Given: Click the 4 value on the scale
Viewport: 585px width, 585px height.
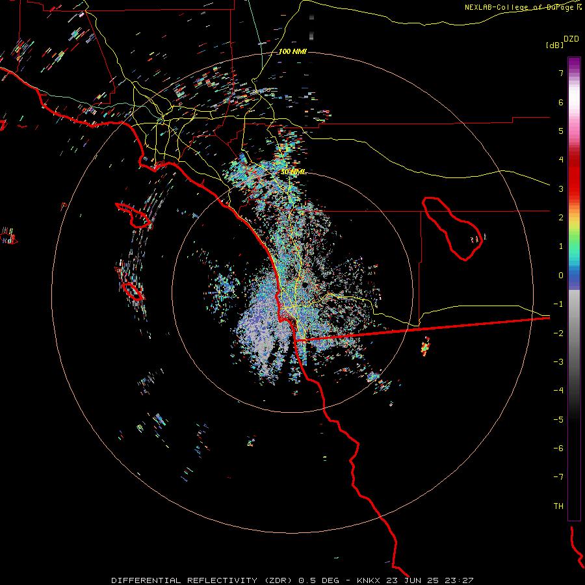Looking at the screenshot, I should [561, 159].
